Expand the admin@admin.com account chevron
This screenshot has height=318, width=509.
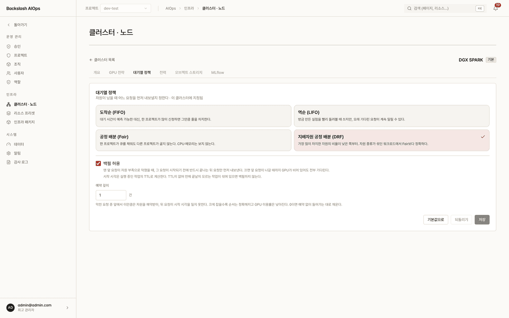pyautogui.click(x=67, y=308)
